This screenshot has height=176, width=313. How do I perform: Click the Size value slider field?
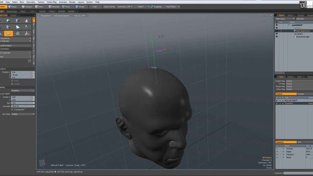point(23,103)
